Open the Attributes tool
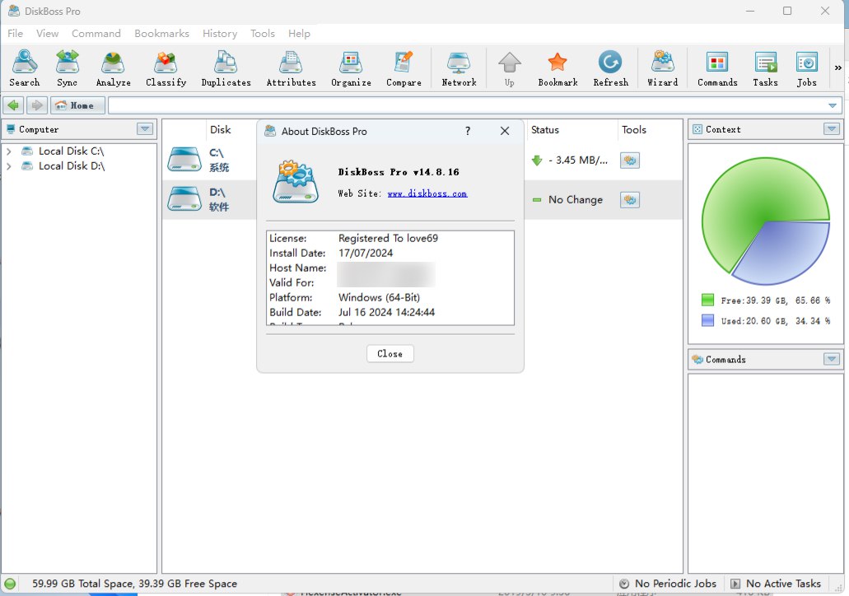Viewport: 849px width, 596px height. 291,68
